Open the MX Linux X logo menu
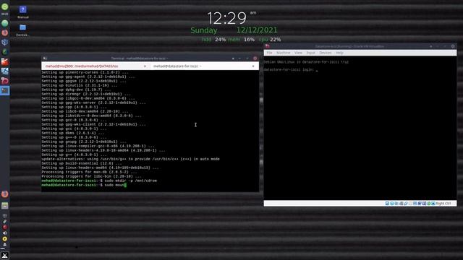Viewport: 463px width, 260px height. point(5,256)
